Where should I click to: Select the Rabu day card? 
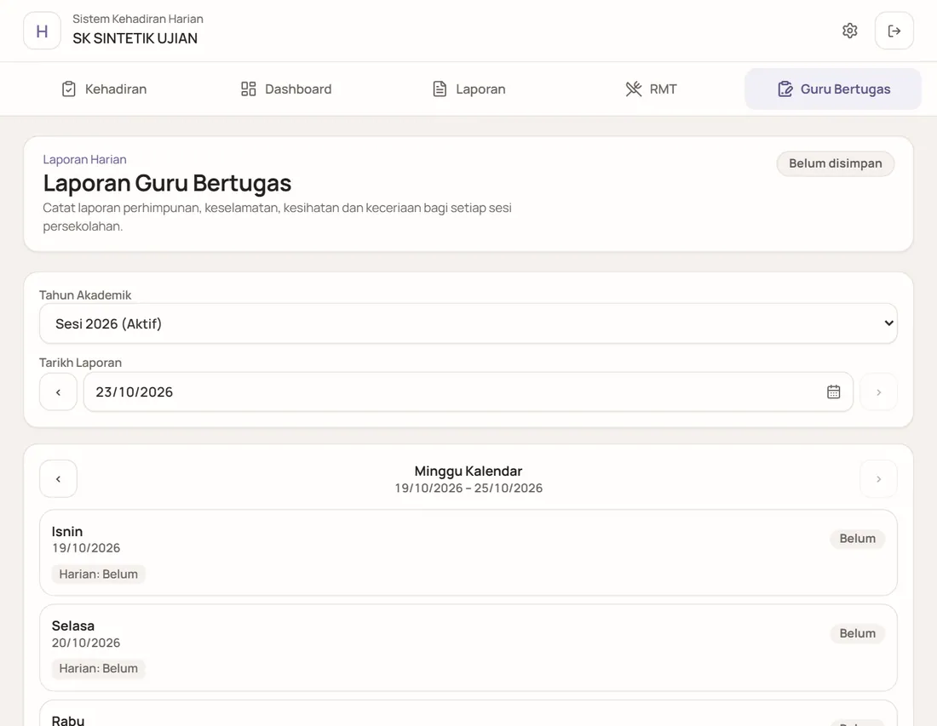tap(468, 713)
